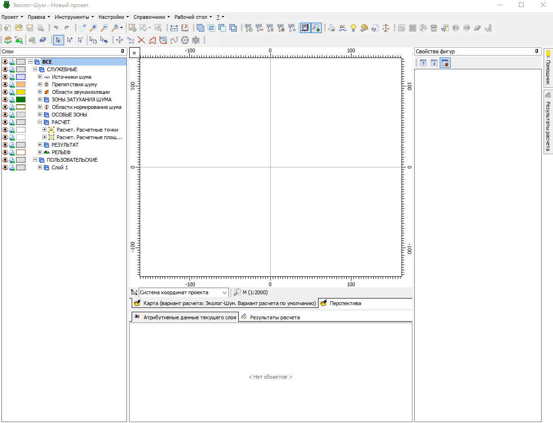Click the balance scales toolbar icon
Image resolution: width=553 pixels, height=423 pixels.
click(386, 28)
